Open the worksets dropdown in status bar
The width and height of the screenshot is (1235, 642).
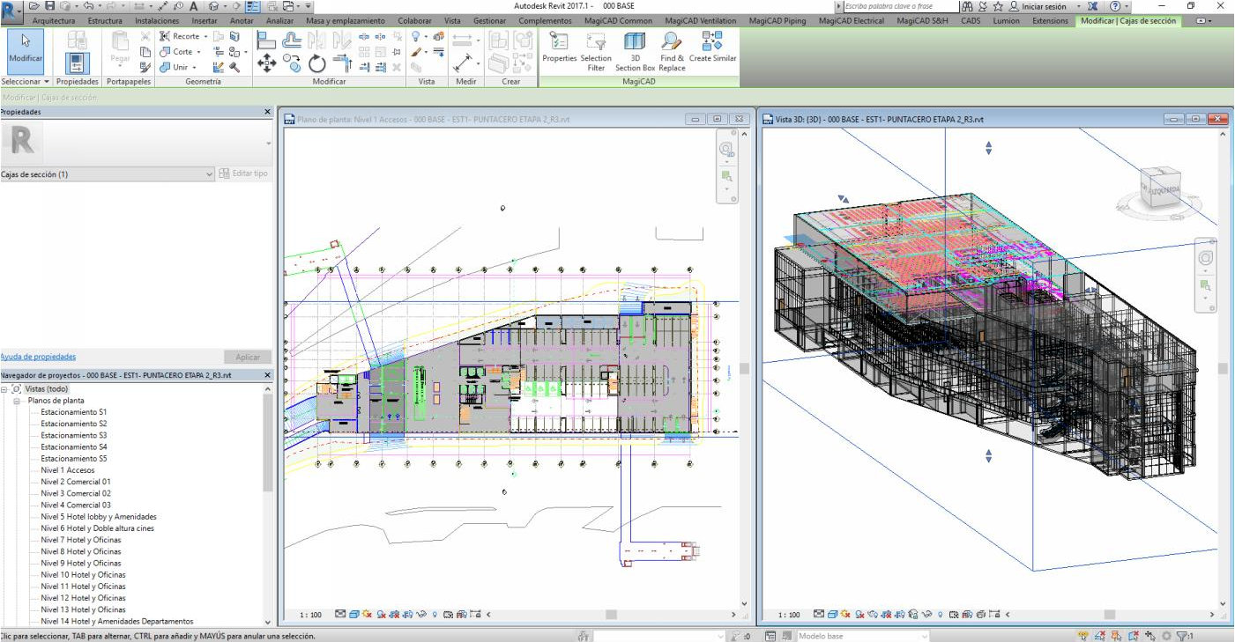coord(720,636)
